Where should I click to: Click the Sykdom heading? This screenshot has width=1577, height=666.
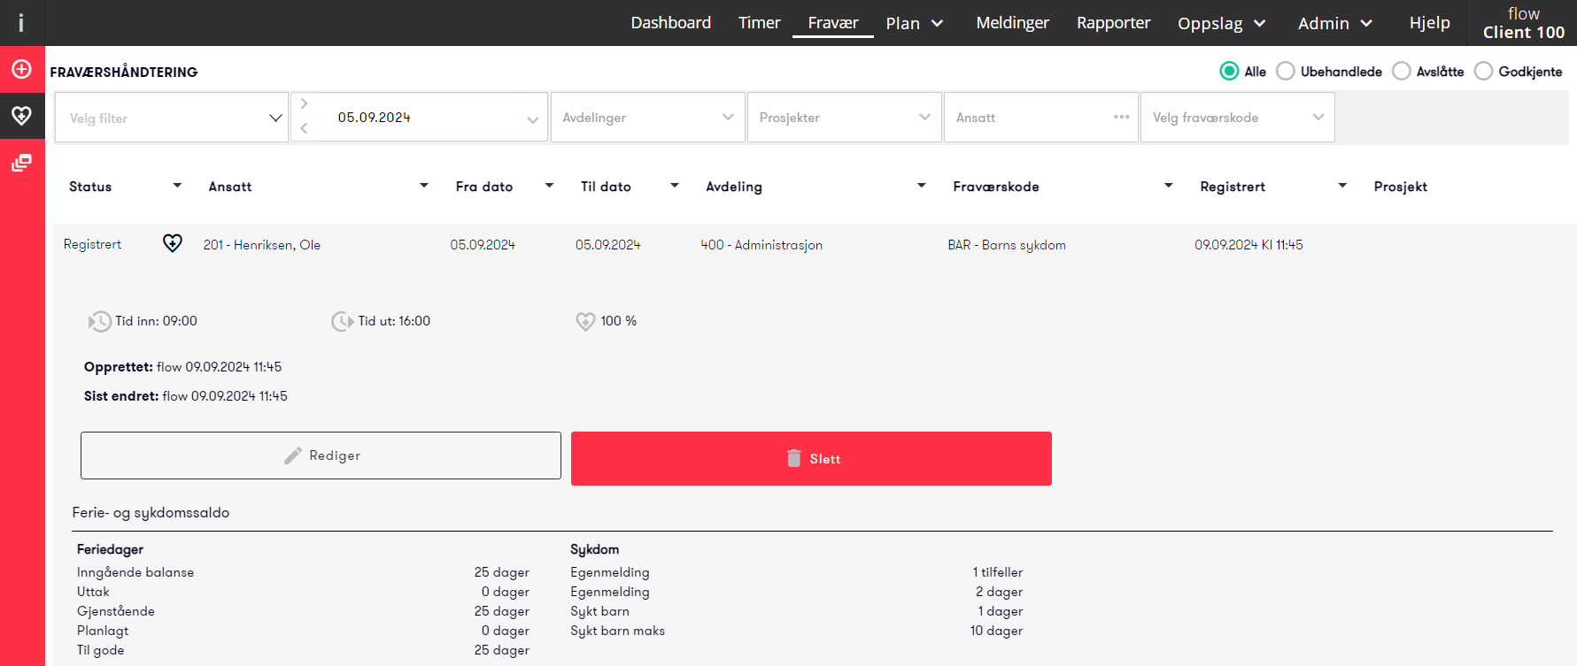(595, 549)
